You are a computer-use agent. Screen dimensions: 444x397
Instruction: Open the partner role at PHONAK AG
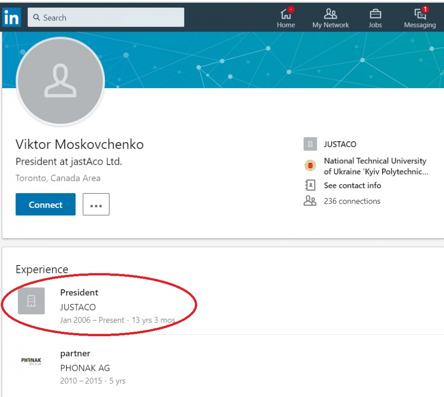tap(75, 353)
